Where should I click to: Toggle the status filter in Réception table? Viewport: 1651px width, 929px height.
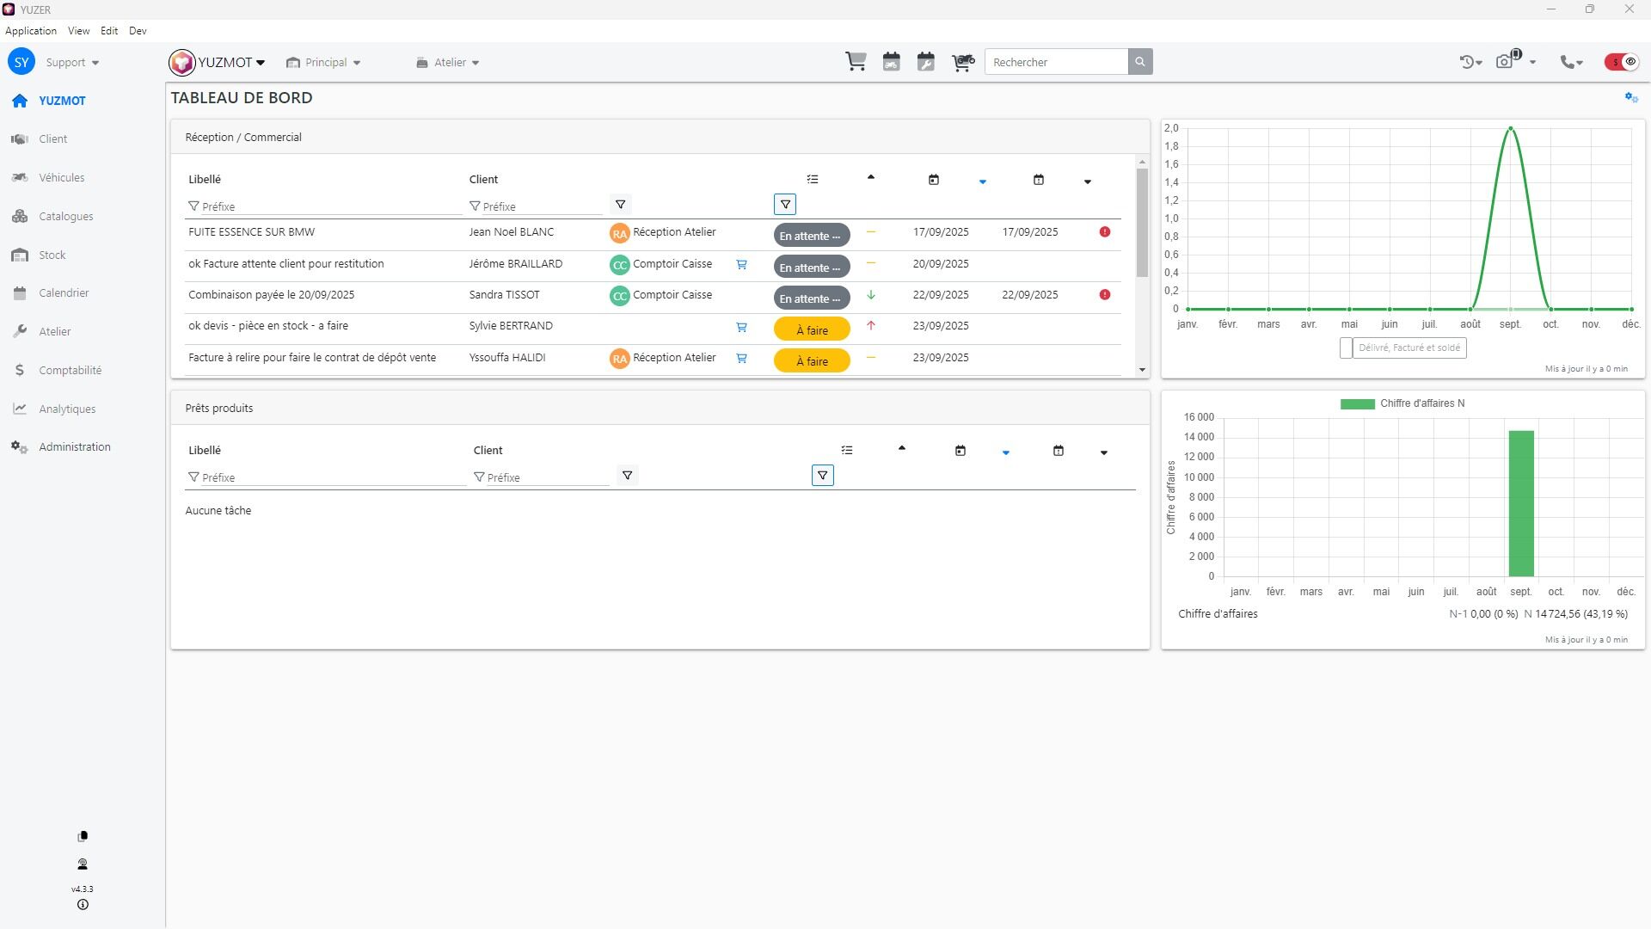[785, 205]
